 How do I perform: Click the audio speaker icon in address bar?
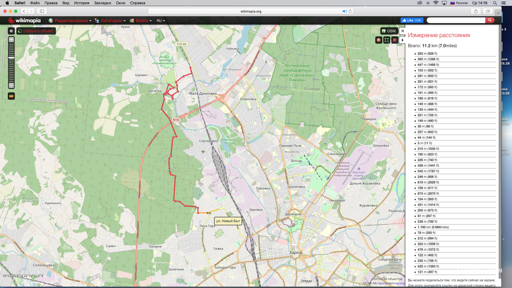point(344,11)
